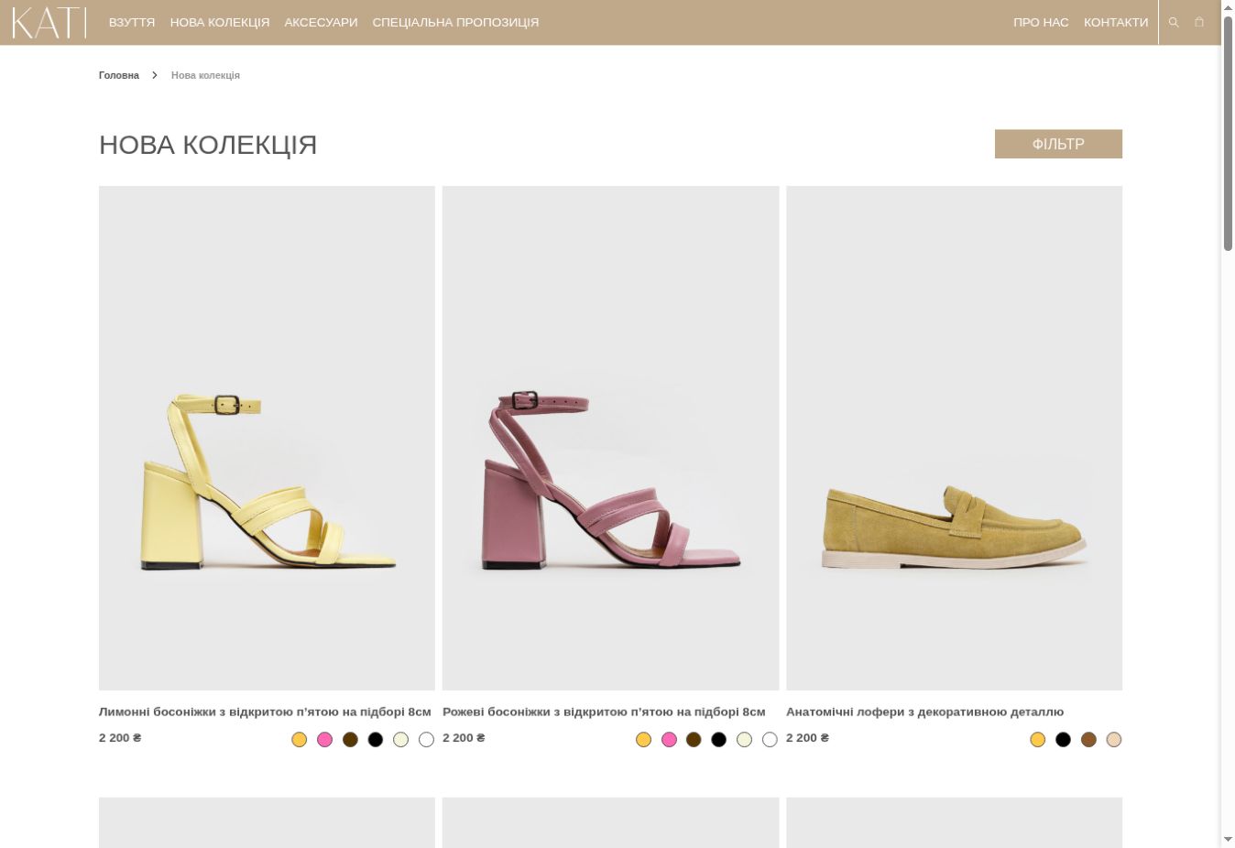Open the ВЗУТТЯ menu
This screenshot has height=848, width=1235.
(x=132, y=22)
